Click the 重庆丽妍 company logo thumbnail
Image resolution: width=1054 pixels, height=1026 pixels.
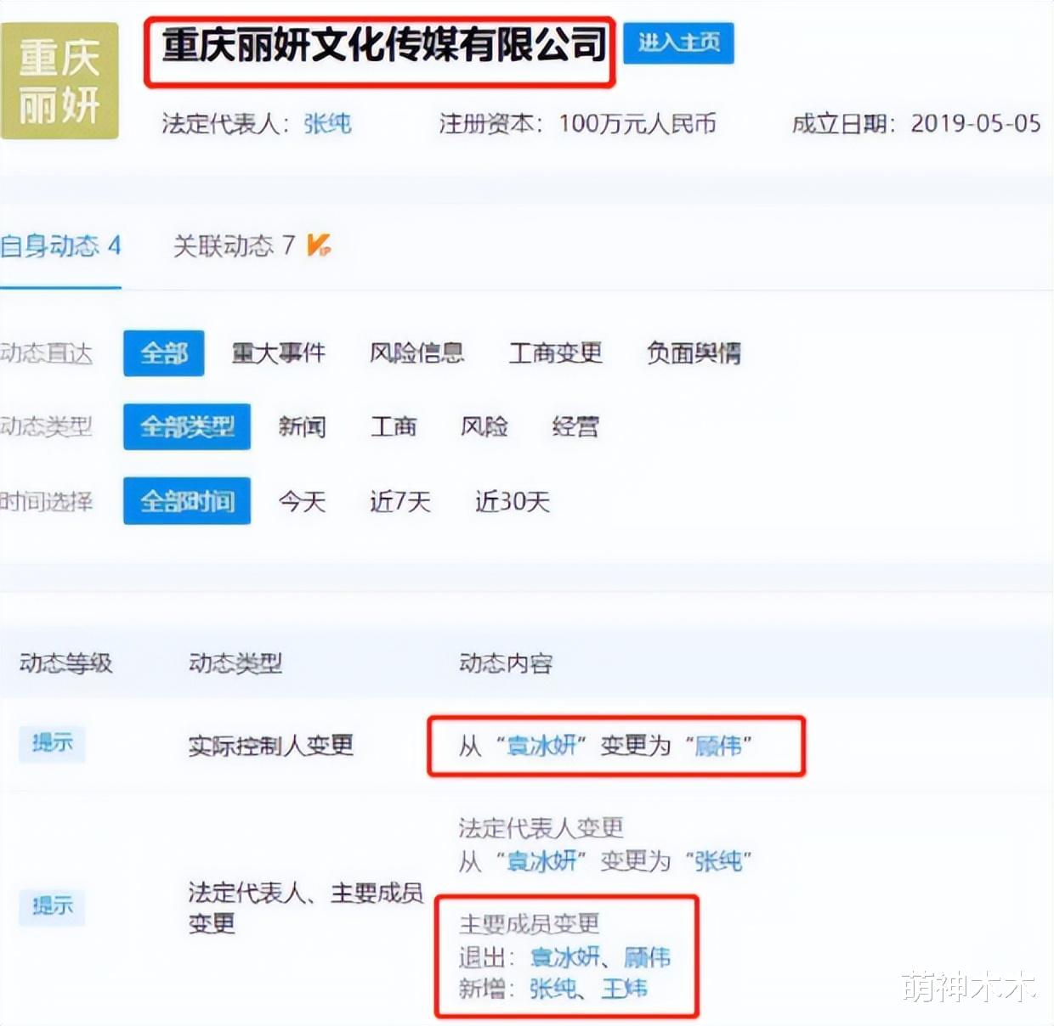pyautogui.click(x=59, y=82)
